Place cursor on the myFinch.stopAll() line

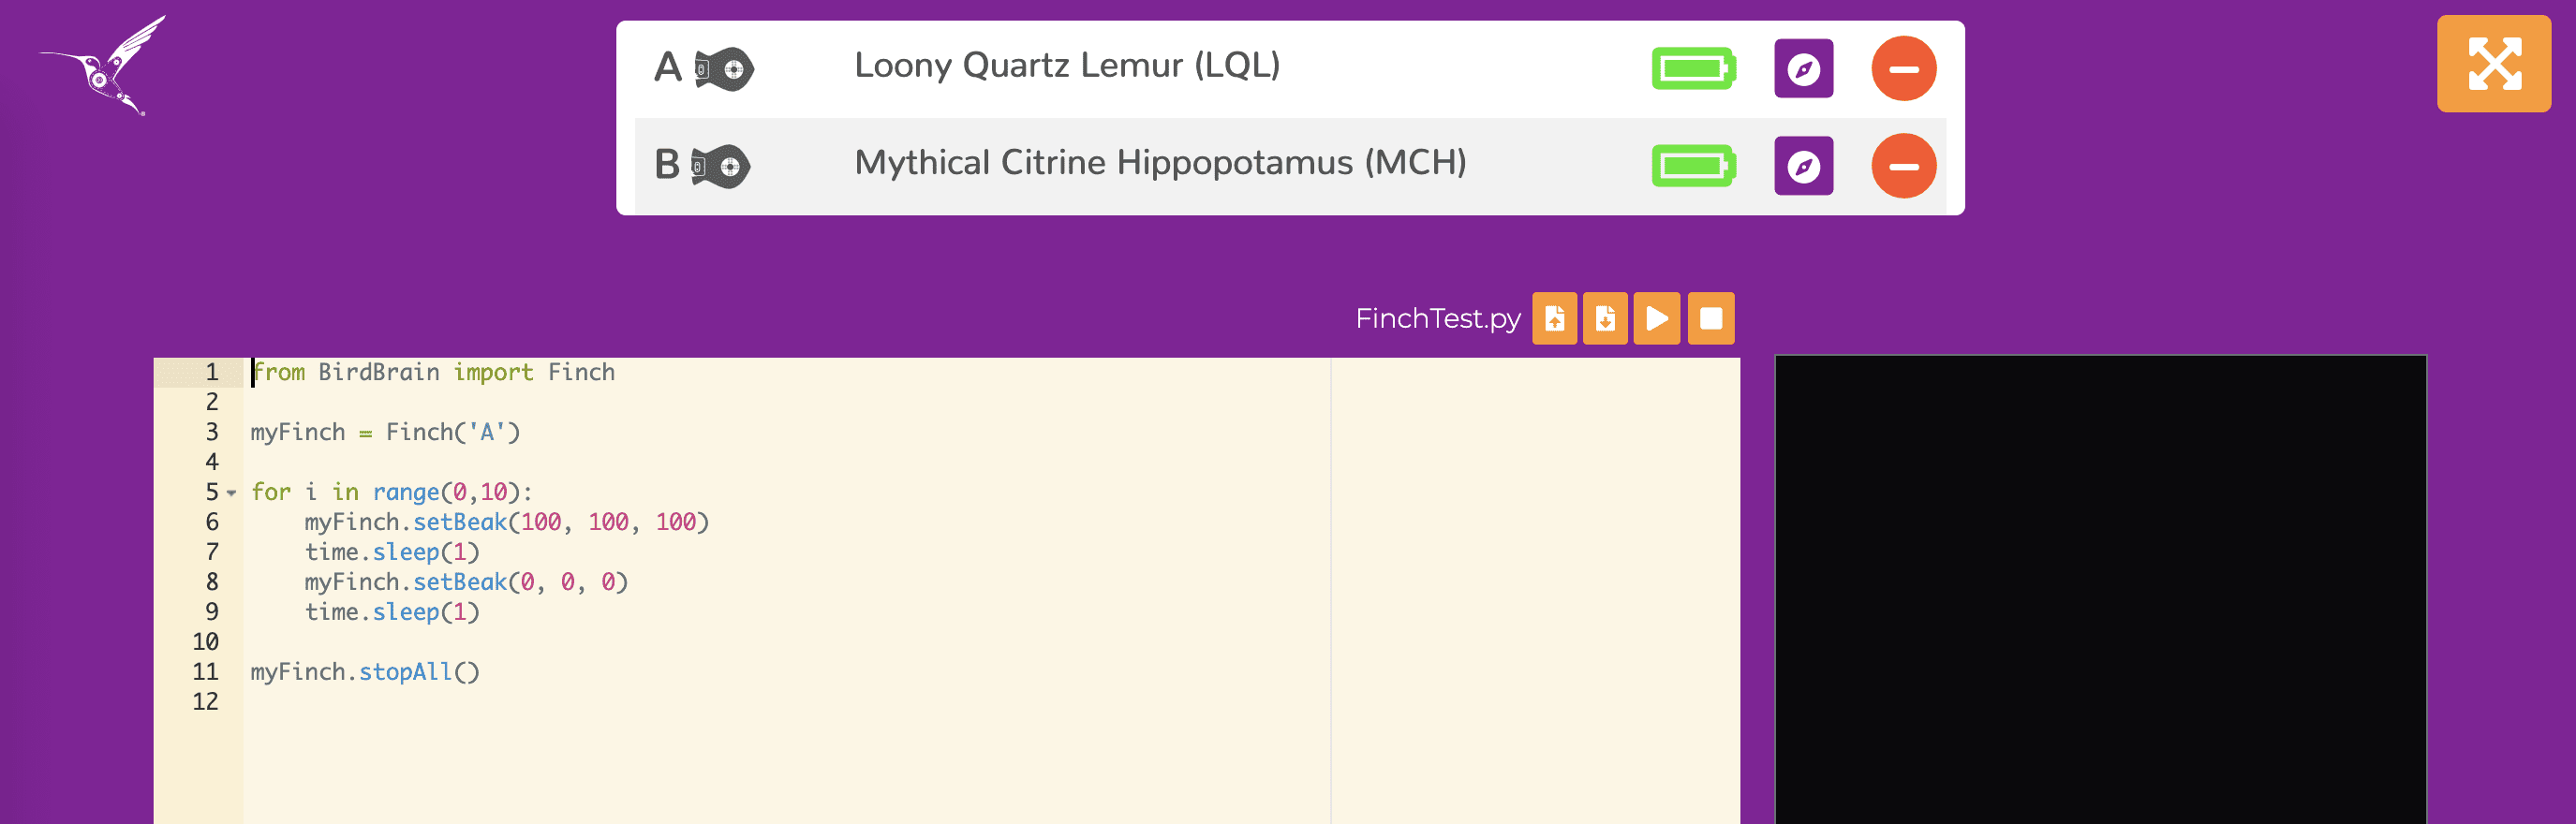(x=365, y=672)
